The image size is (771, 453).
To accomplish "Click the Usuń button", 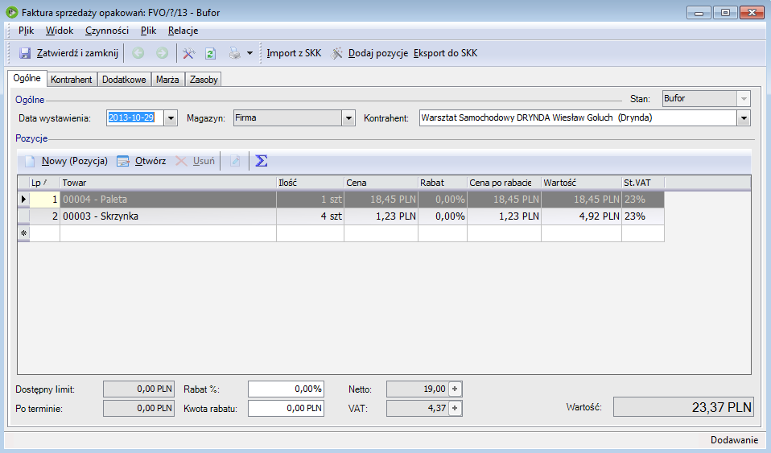I will [204, 161].
